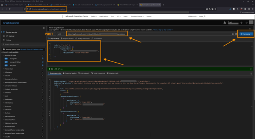Expand the Contacts personnels category
The height and width of the screenshot is (139, 255).
[x=11, y=89]
